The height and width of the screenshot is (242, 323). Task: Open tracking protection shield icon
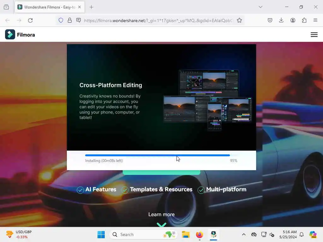tap(61, 20)
